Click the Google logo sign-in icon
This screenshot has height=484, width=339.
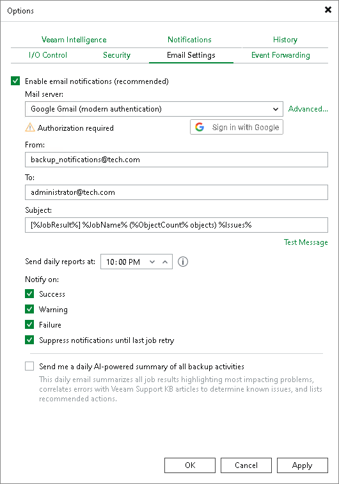(200, 127)
